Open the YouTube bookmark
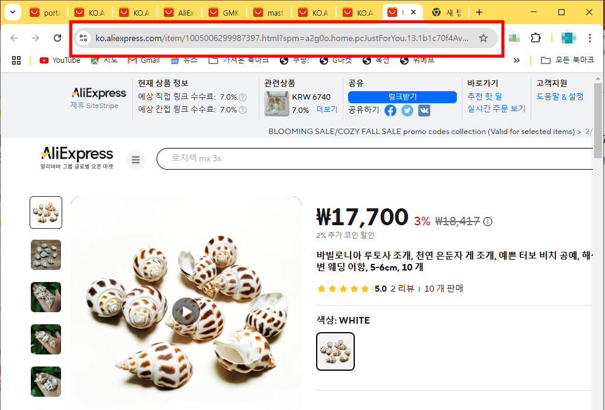 click(60, 60)
